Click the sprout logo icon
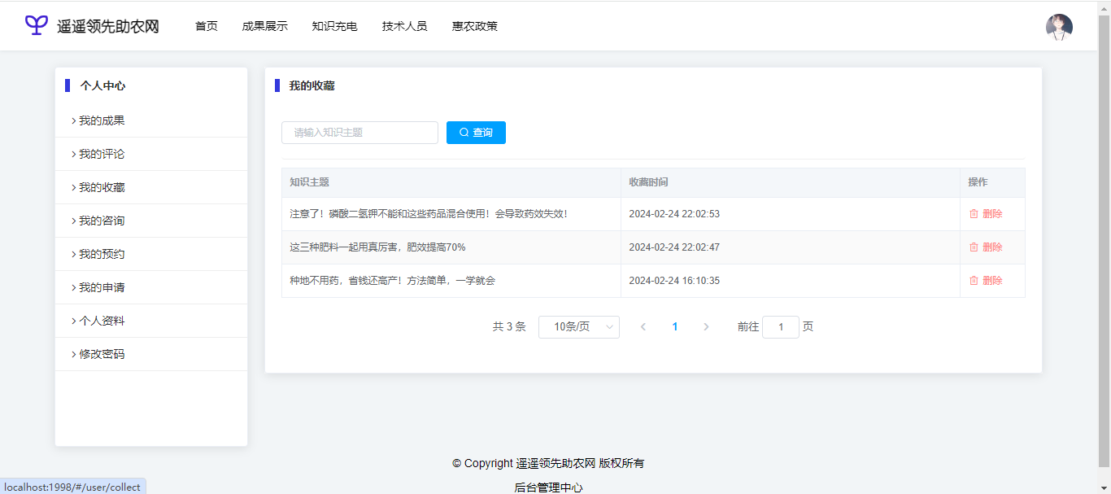1111x494 pixels. [x=37, y=25]
